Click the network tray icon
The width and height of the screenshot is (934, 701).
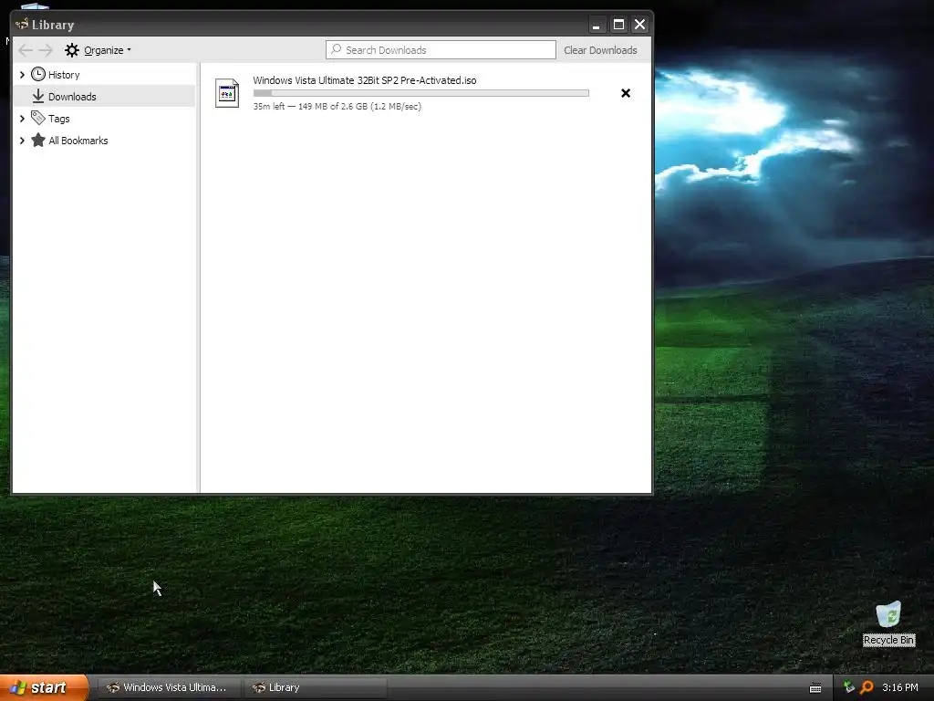tap(849, 687)
